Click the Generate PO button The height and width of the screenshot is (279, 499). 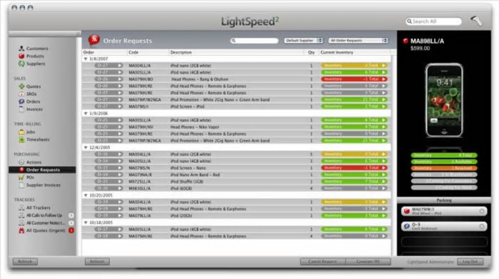(368, 261)
